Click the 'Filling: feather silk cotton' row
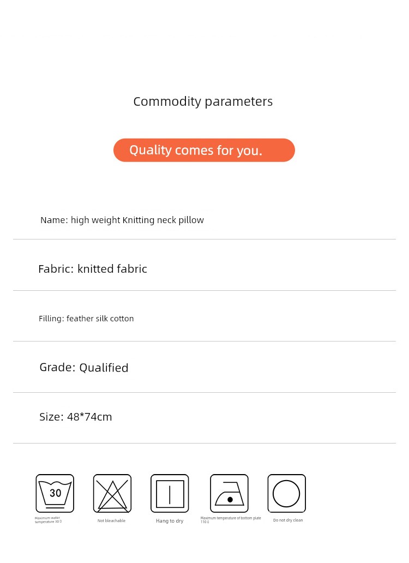This screenshot has width=409, height=563. 86,319
